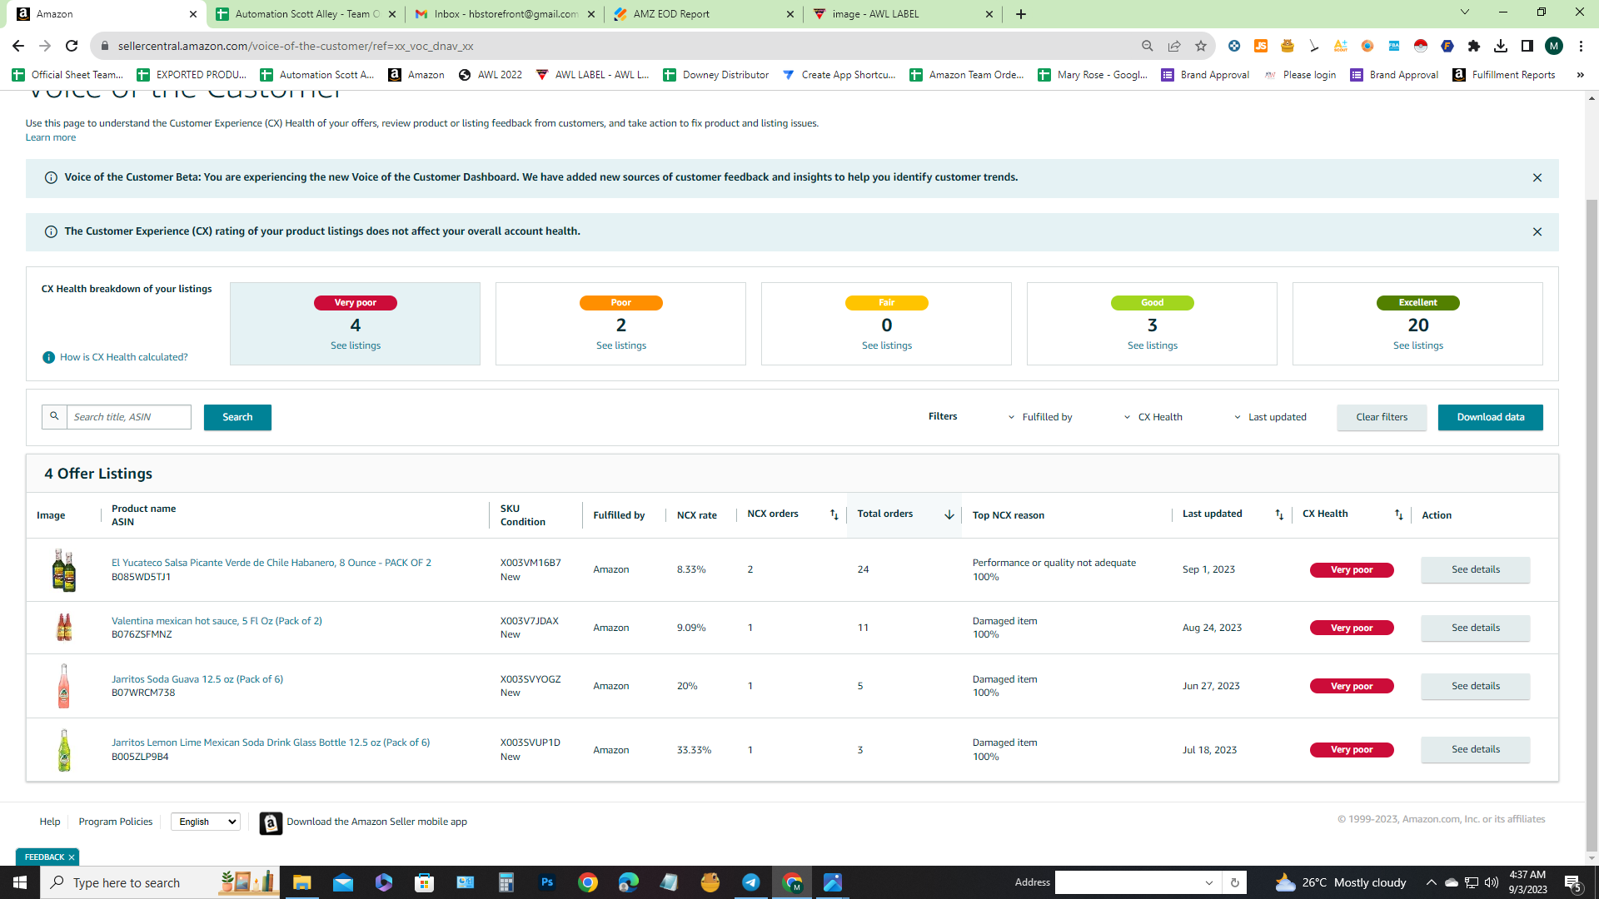Show more bookmarks with the overflow chevron
This screenshot has width=1599, height=899.
[x=1580, y=75]
